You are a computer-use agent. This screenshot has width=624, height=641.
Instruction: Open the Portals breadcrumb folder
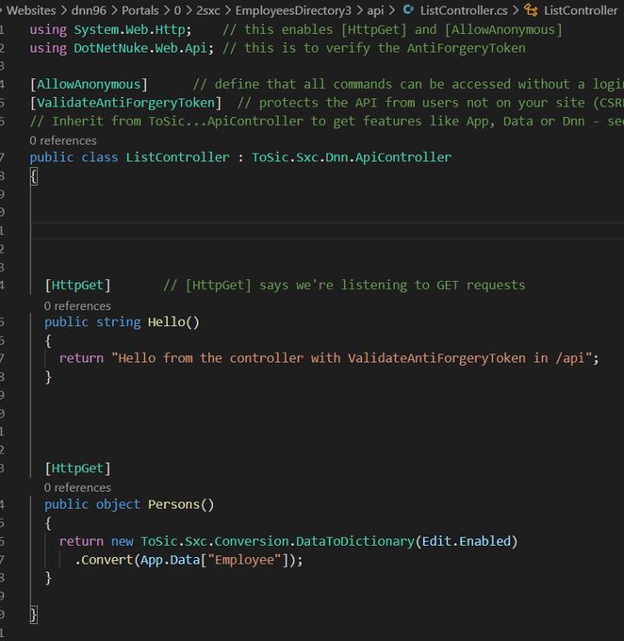pyautogui.click(x=140, y=10)
